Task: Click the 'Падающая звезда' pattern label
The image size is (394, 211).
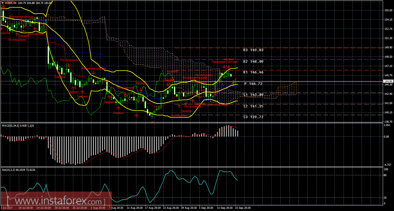Action: coord(224,62)
